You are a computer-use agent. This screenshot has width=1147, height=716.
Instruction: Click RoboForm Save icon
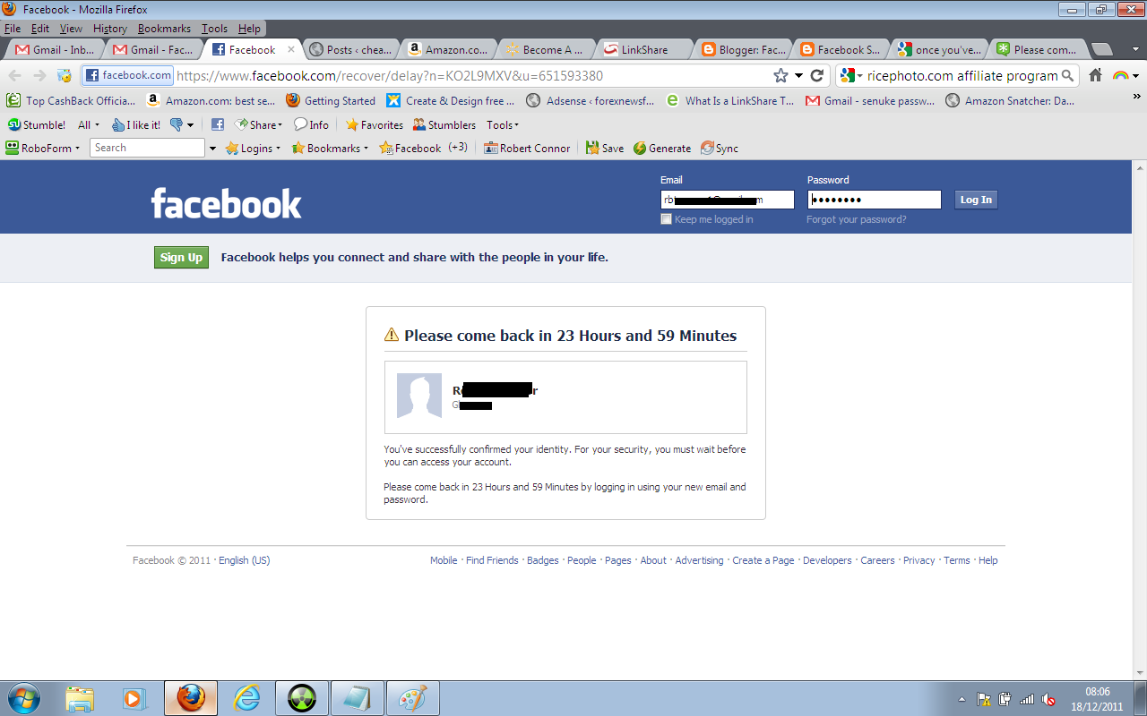605,149
